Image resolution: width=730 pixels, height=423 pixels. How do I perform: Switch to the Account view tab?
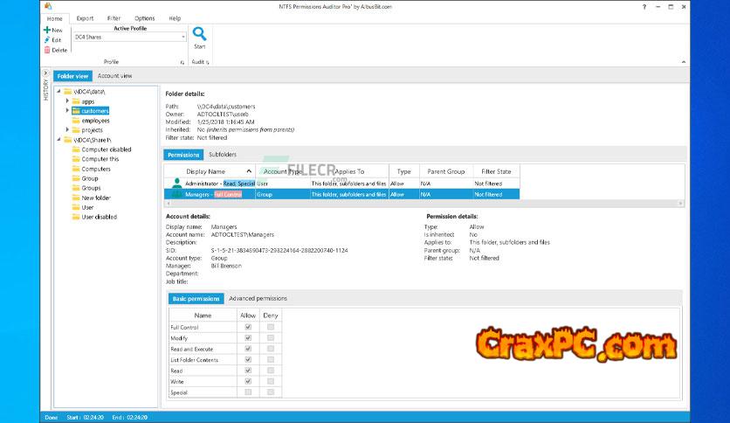pyautogui.click(x=114, y=76)
